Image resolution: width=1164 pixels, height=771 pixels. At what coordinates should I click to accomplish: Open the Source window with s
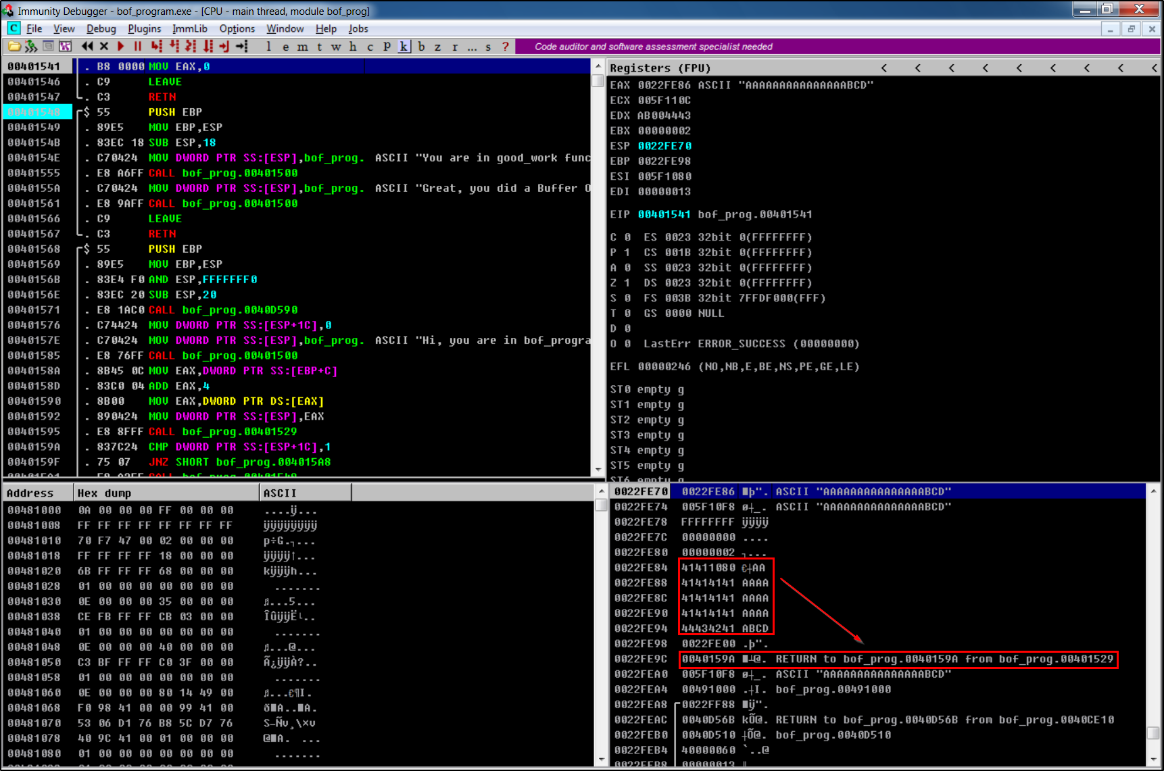(488, 47)
